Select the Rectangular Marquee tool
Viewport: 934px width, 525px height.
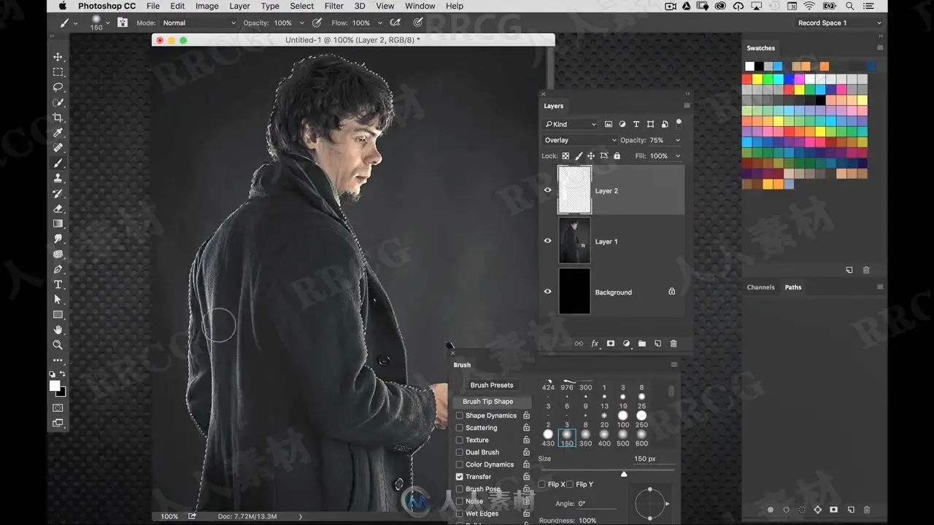click(58, 72)
